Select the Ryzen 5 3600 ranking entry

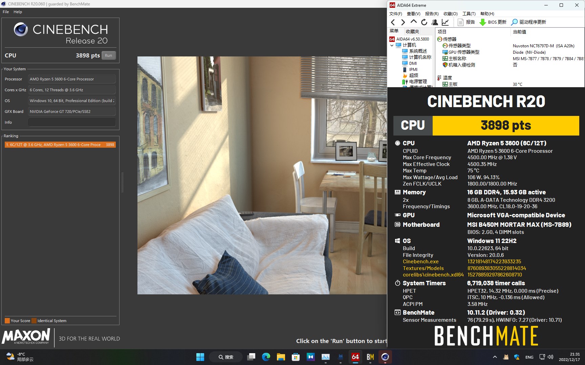coord(60,145)
